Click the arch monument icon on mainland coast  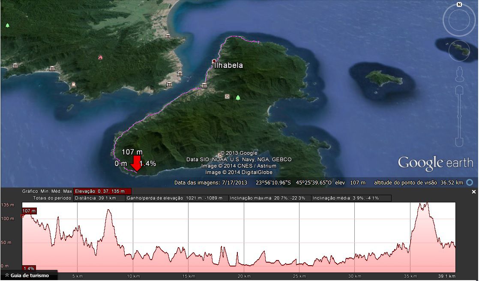coord(74,84)
